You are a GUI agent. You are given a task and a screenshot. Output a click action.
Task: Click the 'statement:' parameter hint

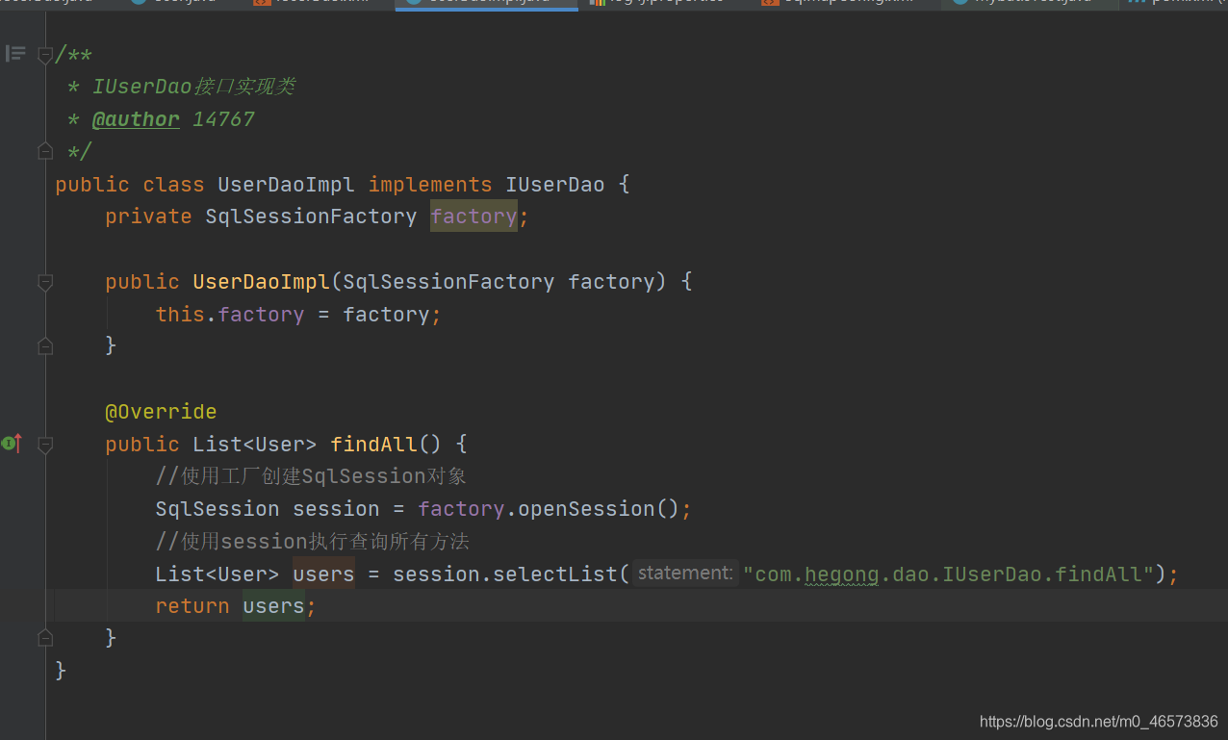[x=685, y=574]
